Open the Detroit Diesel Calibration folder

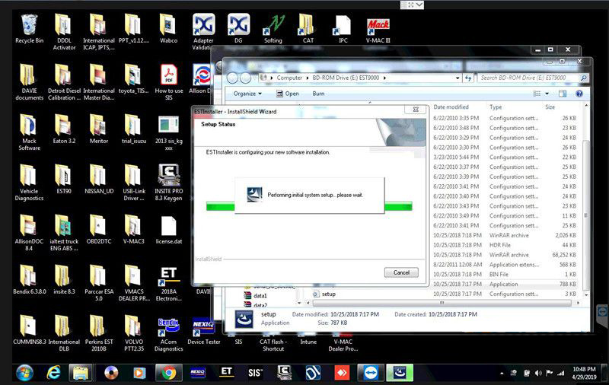64,82
